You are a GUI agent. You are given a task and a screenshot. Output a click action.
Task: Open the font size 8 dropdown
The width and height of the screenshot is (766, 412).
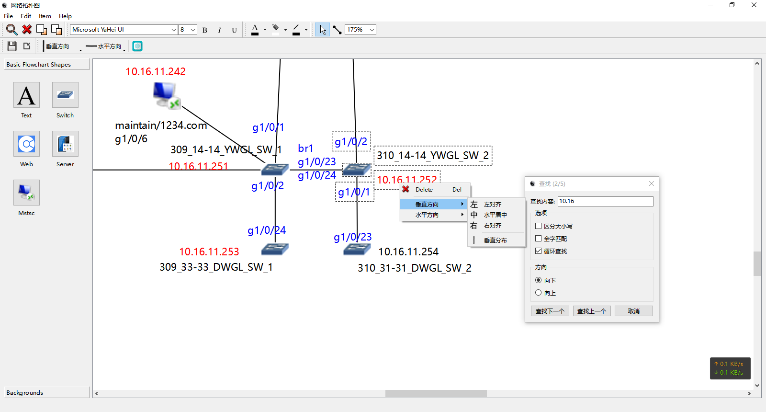(x=192, y=30)
